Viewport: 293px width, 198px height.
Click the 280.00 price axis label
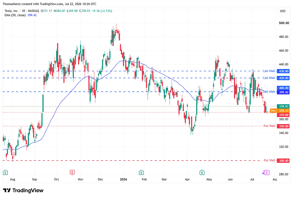284,174
